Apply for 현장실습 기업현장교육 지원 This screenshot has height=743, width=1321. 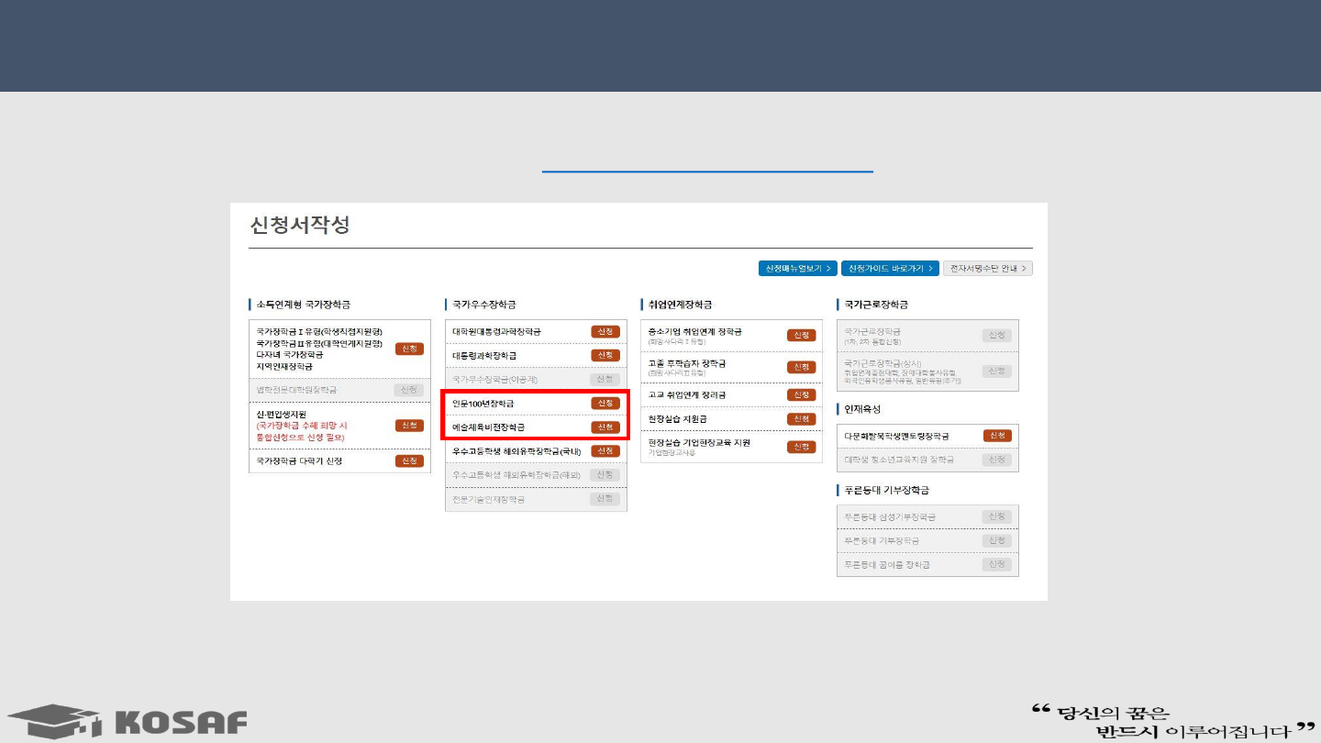pos(801,447)
